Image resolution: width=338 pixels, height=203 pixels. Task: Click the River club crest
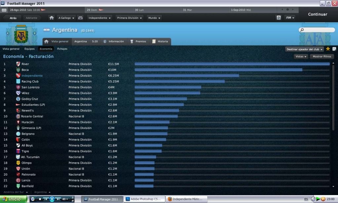(x=18, y=64)
